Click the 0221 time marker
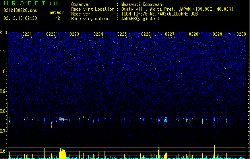250x159 pixels. click(27, 34)
